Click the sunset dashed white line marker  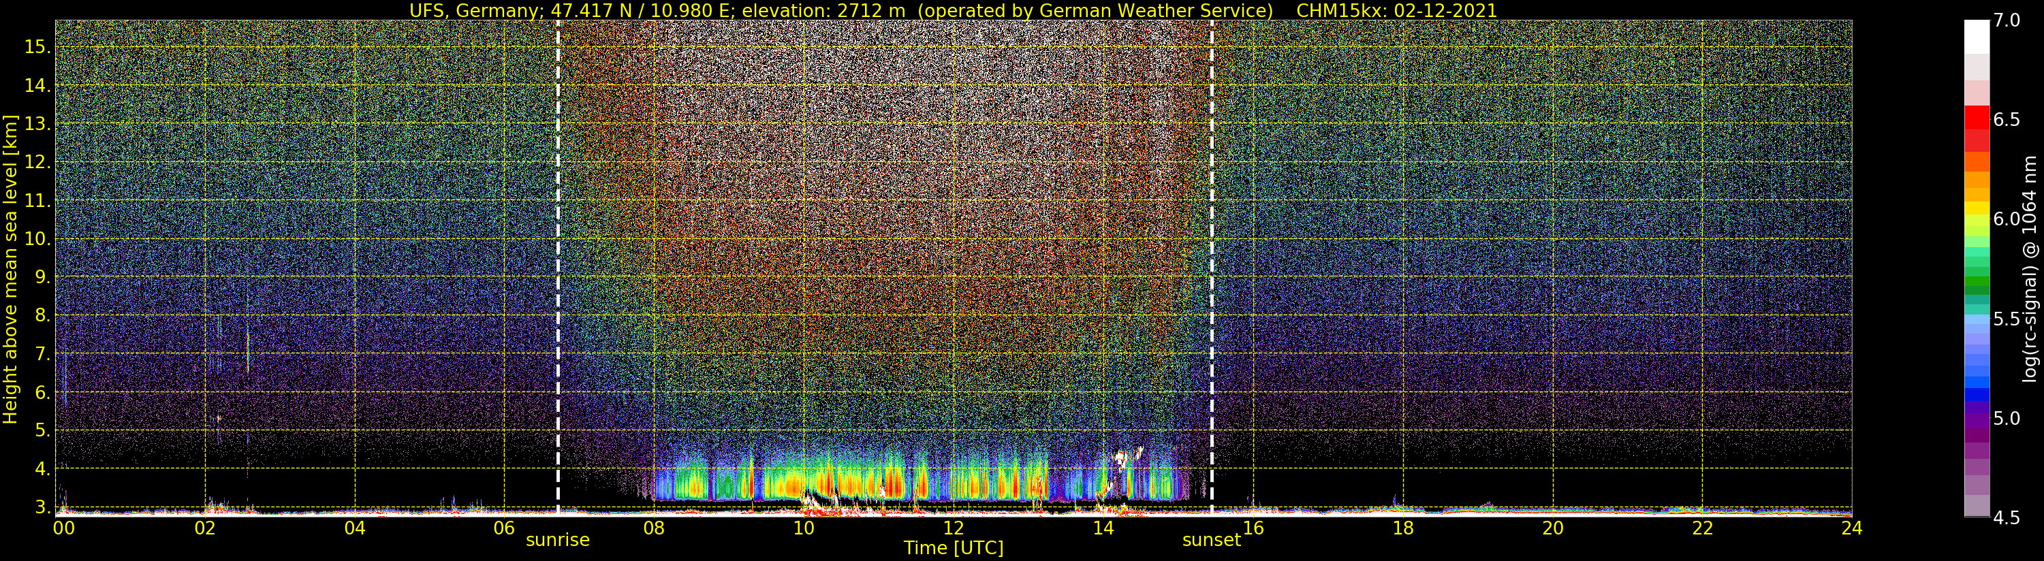[1212, 268]
